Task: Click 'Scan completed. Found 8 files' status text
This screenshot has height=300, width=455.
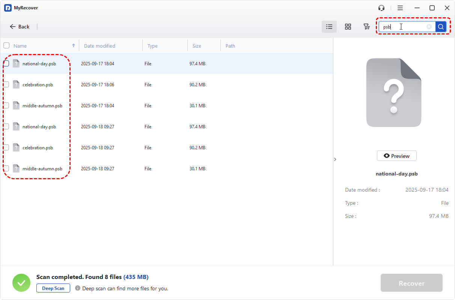Action: (x=79, y=277)
